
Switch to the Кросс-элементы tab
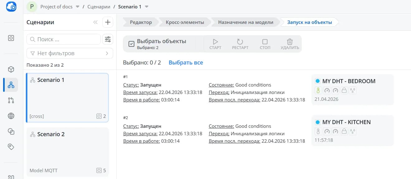coord(185,22)
